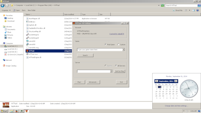Viewport: 201px width, 113px height.
Task: Click the Open toolbar item
Action: coord(16,10)
